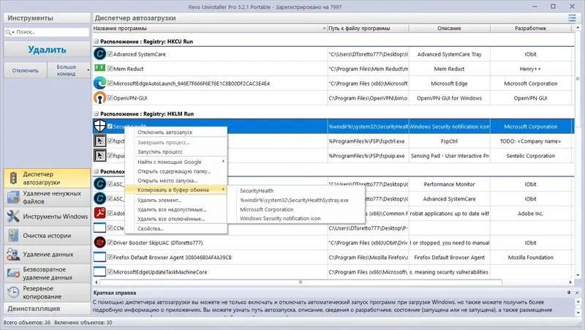
Task: Click the Unrecoverable Delete sidebar icon
Action: click(x=13, y=273)
